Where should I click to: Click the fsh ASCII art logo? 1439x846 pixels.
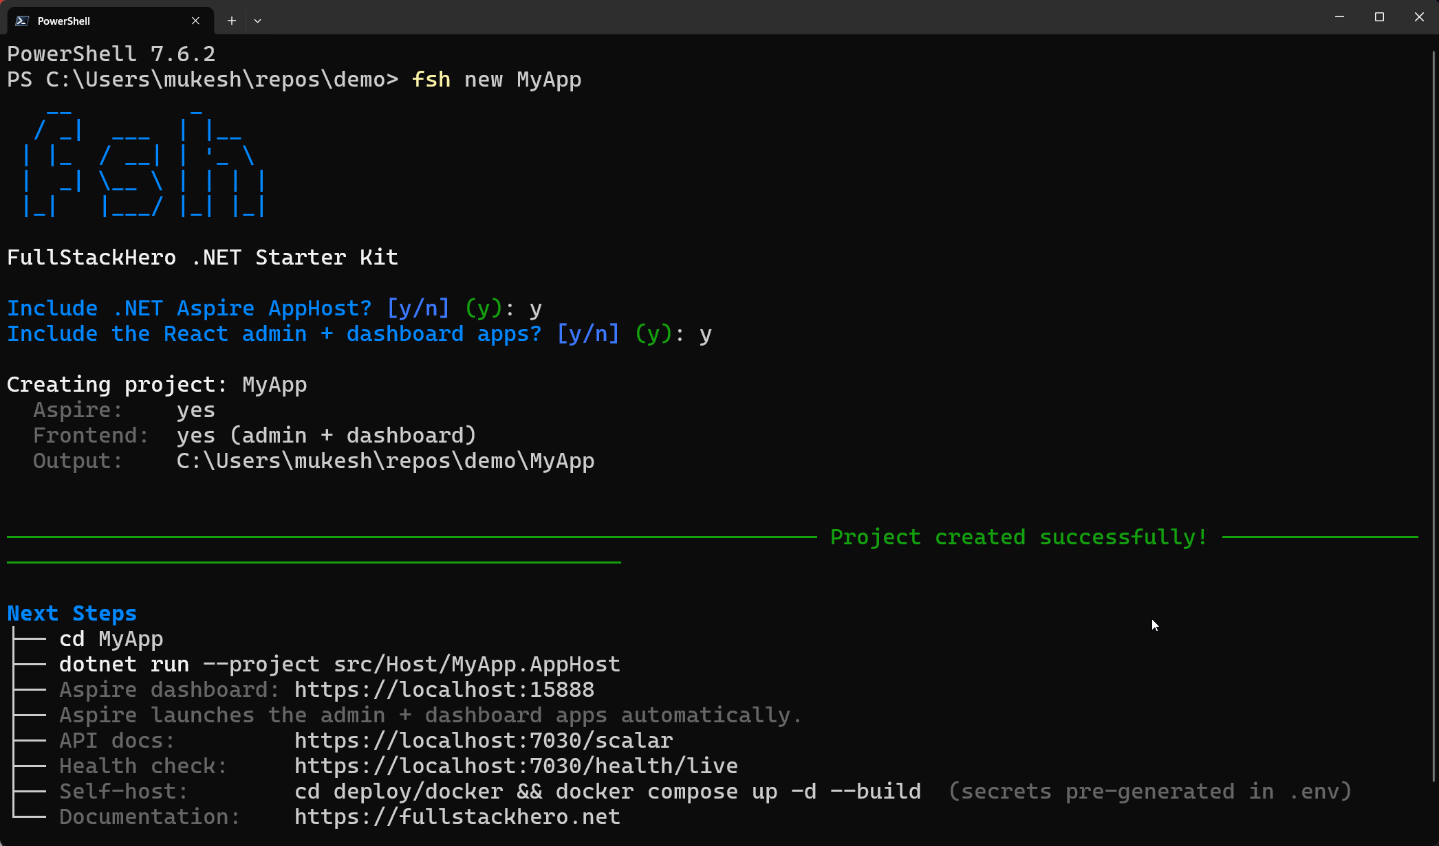(x=144, y=163)
